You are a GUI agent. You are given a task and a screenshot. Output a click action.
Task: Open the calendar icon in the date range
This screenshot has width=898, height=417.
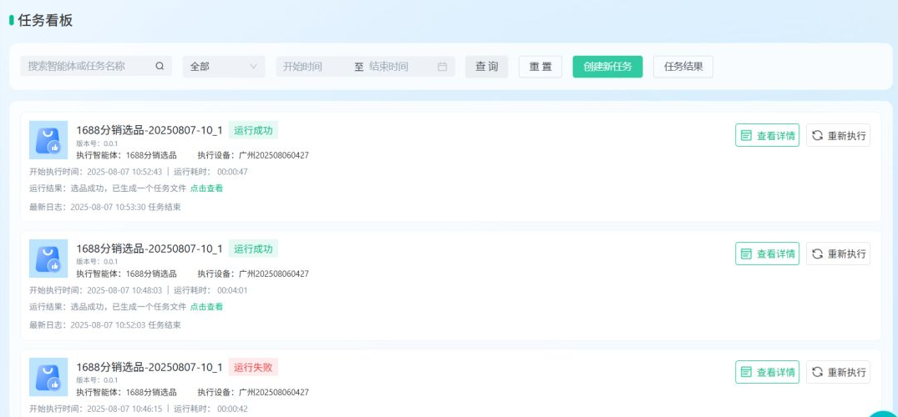tap(442, 67)
